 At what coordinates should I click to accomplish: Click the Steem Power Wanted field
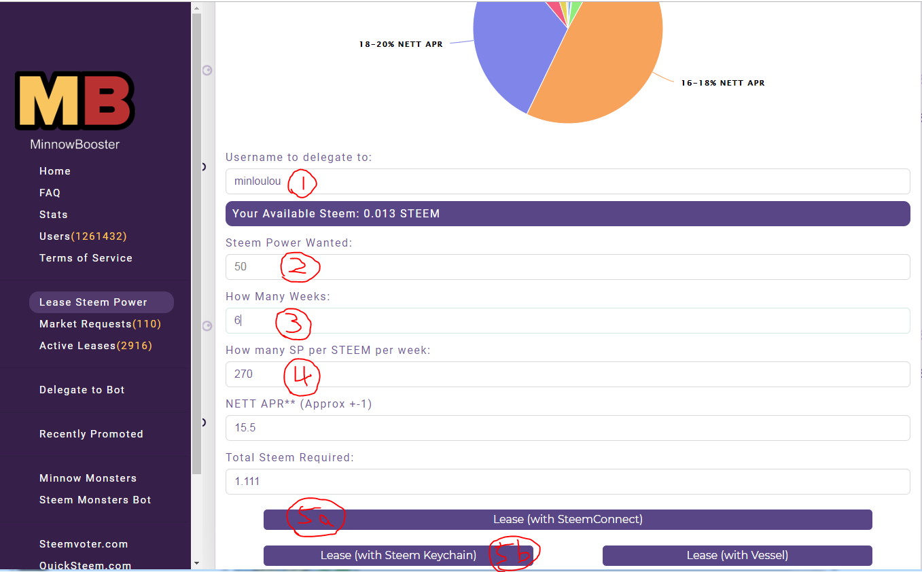click(x=567, y=267)
